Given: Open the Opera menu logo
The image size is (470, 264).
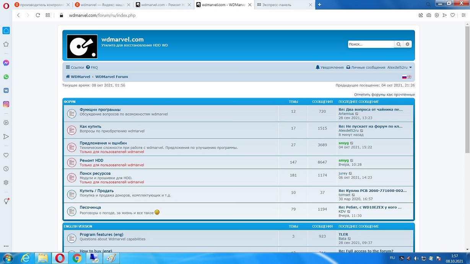Looking at the screenshot, I should click(6, 6).
